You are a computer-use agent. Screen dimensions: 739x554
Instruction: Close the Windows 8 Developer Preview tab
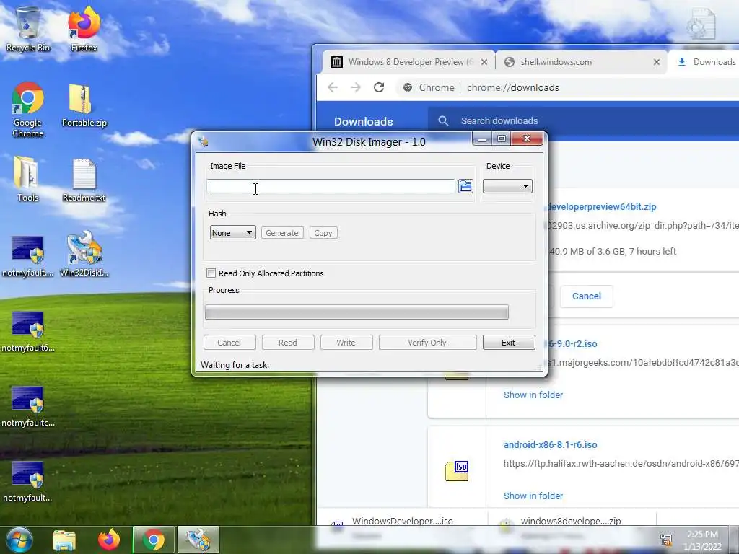484,62
